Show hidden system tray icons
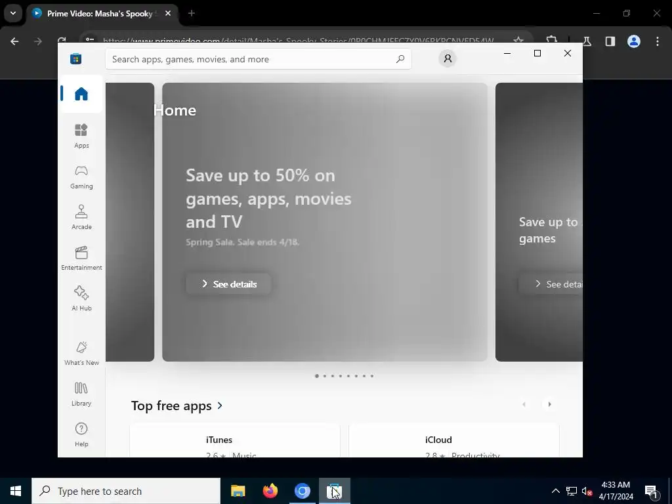This screenshot has height=504, width=672. 555,491
